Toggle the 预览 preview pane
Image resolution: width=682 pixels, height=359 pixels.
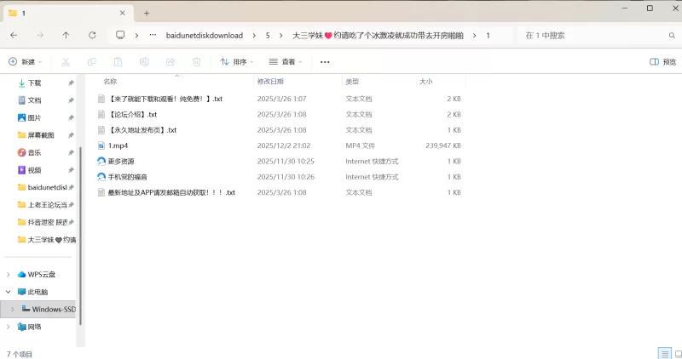[662, 62]
